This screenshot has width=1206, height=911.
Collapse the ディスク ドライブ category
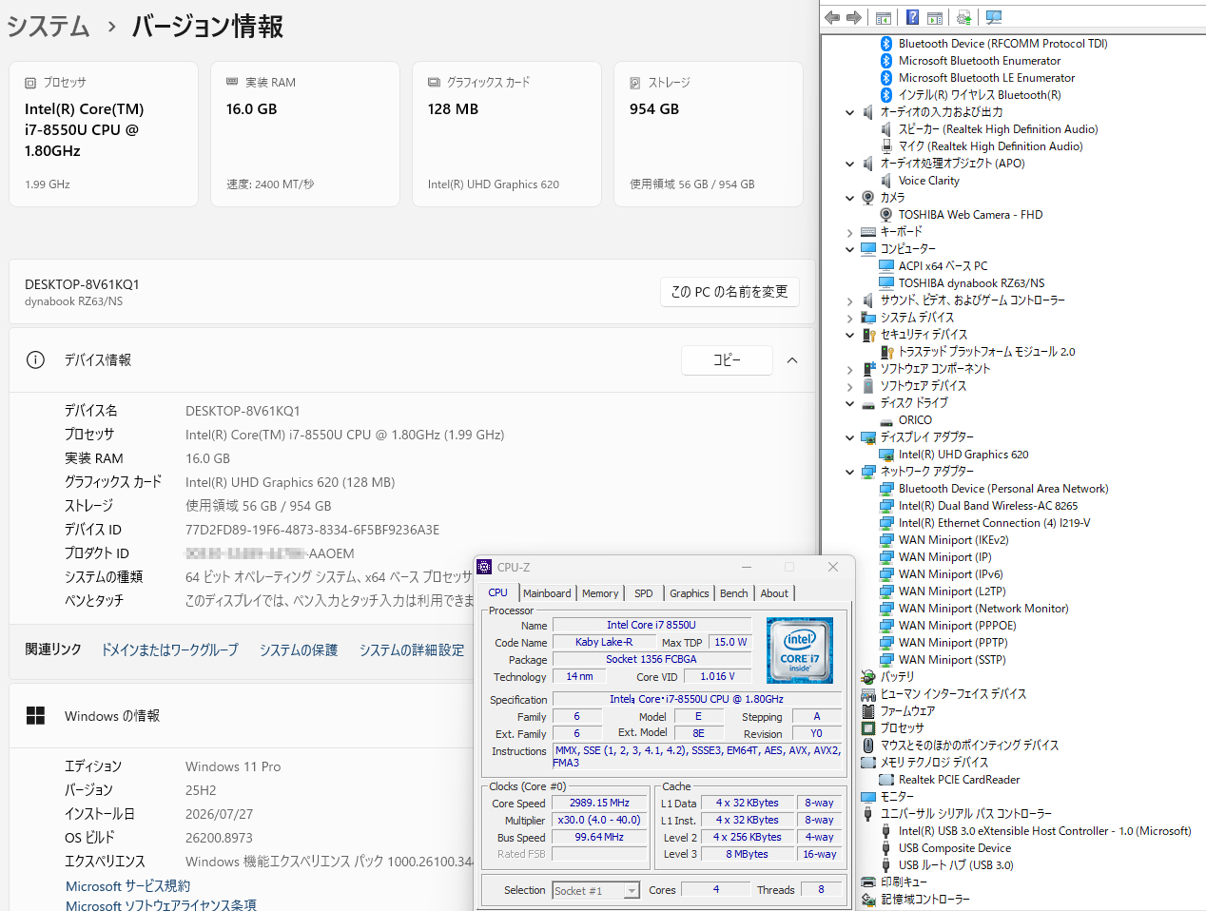point(849,403)
